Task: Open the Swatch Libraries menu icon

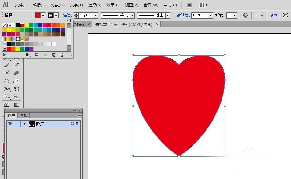Action: click(5, 55)
